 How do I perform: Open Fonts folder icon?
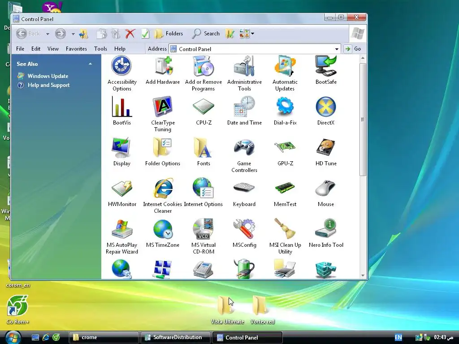204,151
